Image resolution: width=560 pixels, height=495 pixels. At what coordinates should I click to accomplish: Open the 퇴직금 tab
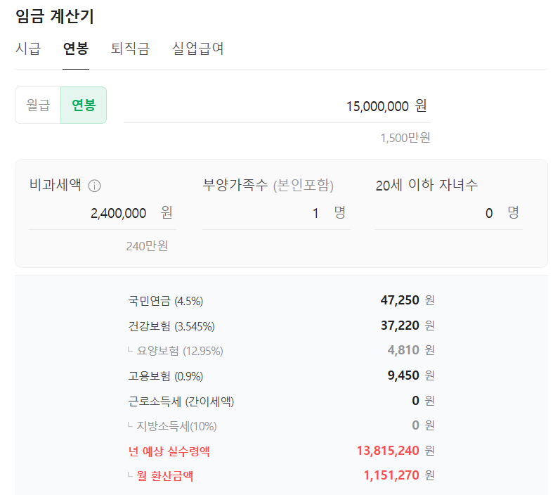pos(130,49)
